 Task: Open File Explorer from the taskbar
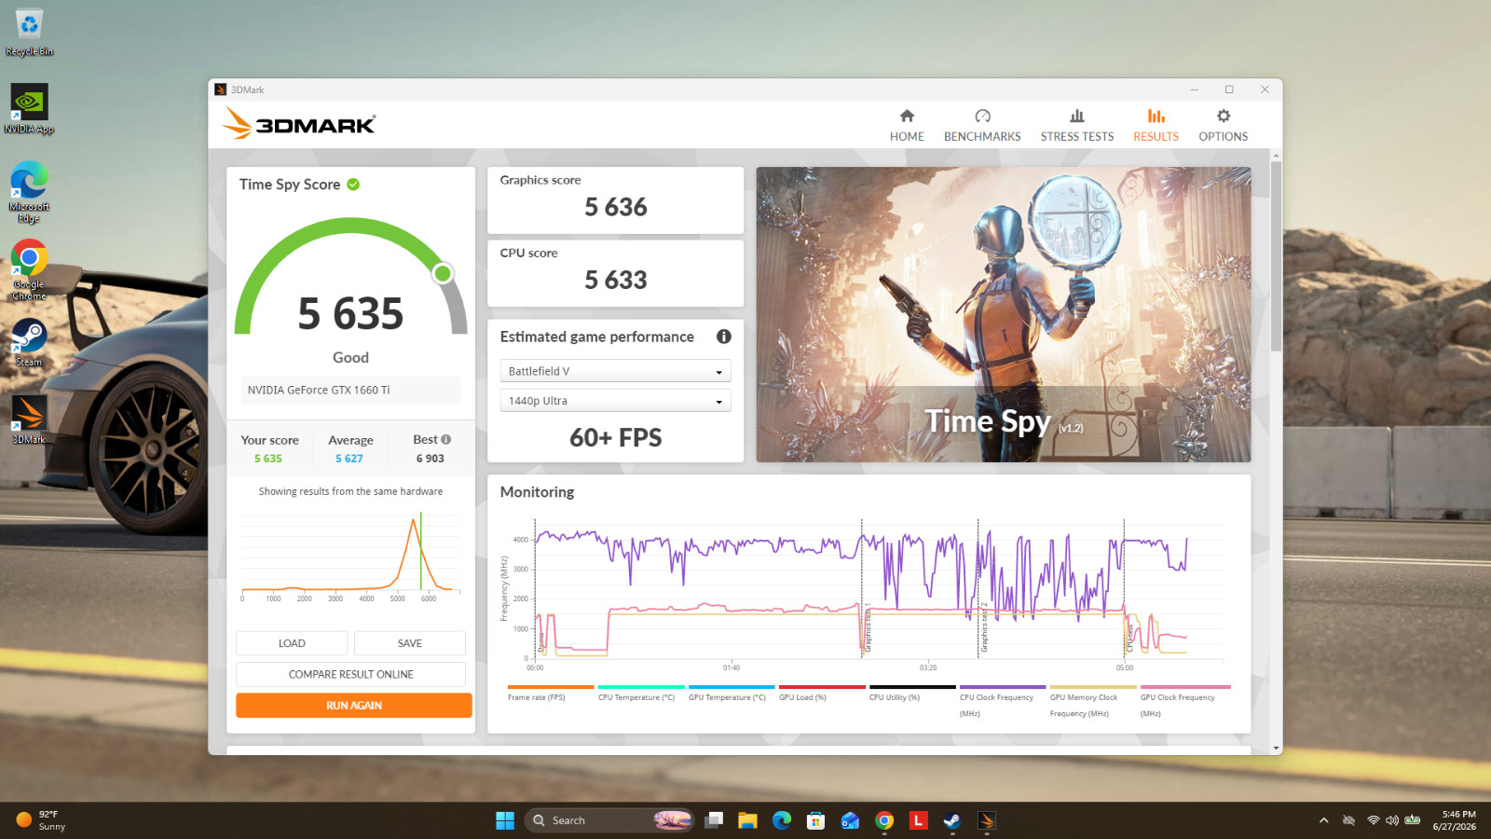click(x=747, y=820)
